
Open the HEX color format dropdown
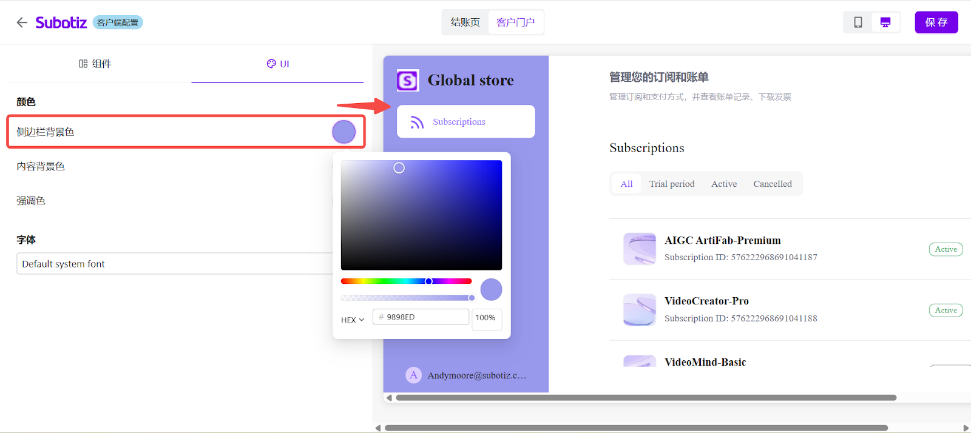(353, 320)
